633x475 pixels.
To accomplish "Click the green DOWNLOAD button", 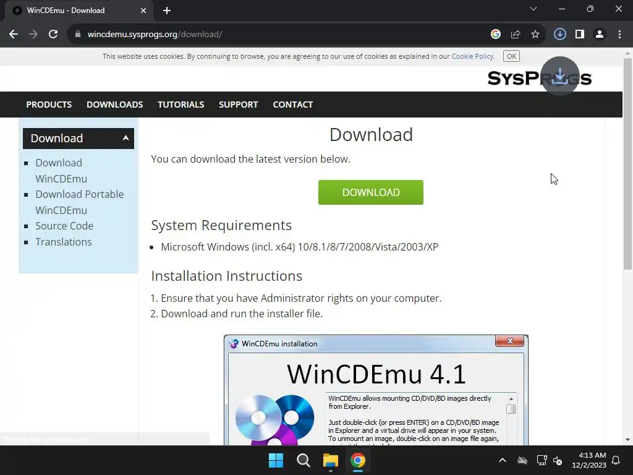I will pyautogui.click(x=371, y=192).
